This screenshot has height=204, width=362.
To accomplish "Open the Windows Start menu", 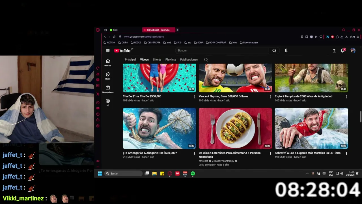I will (100, 174).
